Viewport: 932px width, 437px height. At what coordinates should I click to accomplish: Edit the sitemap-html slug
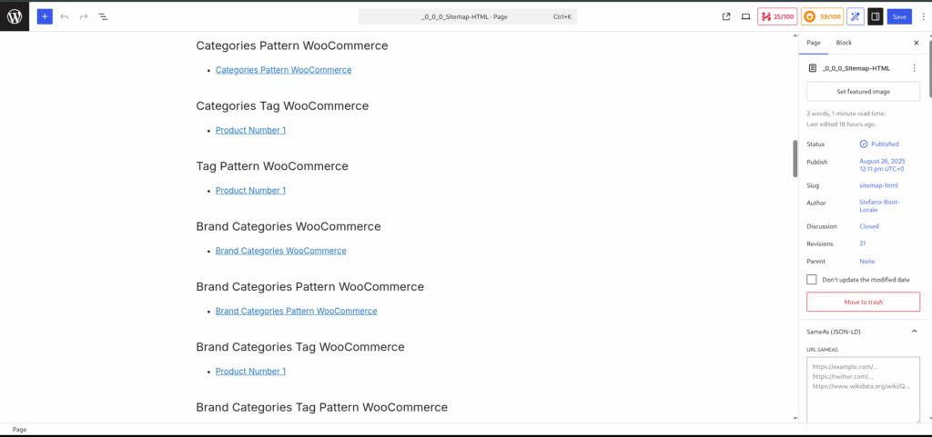tap(878, 185)
